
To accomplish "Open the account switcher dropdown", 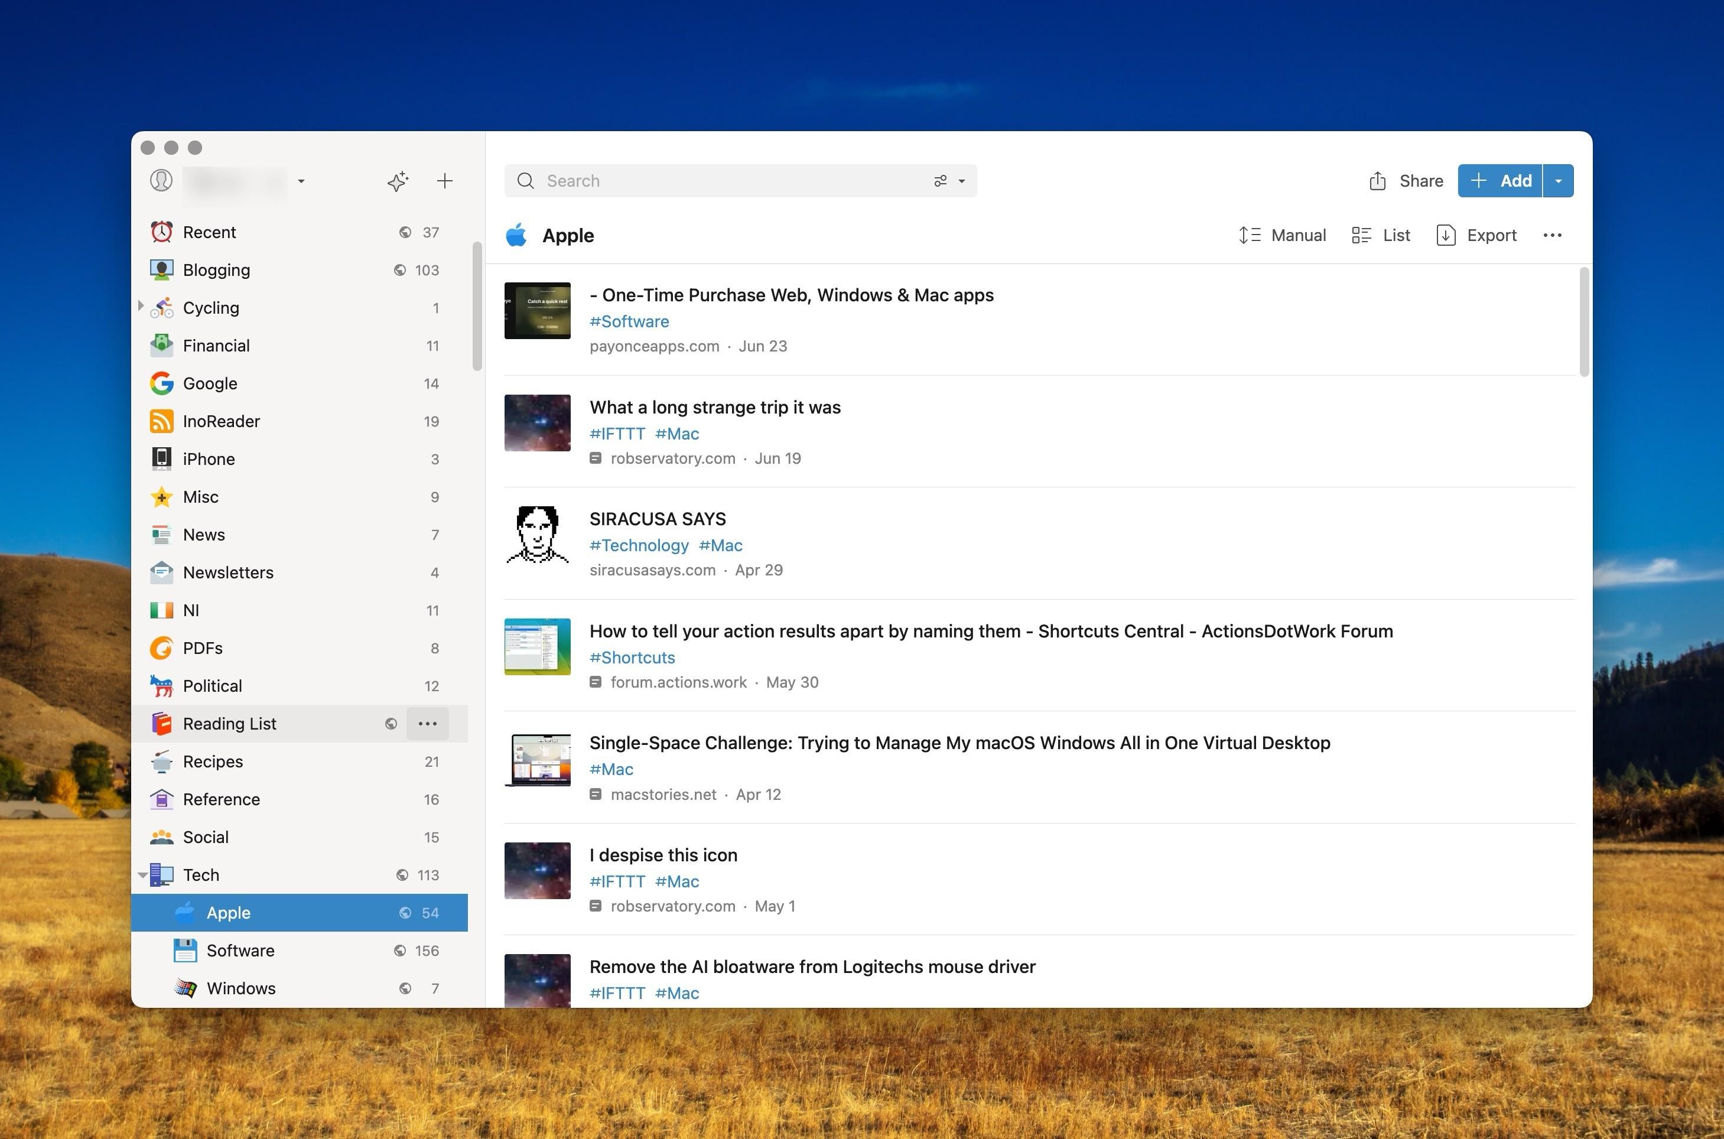I will coord(301,181).
